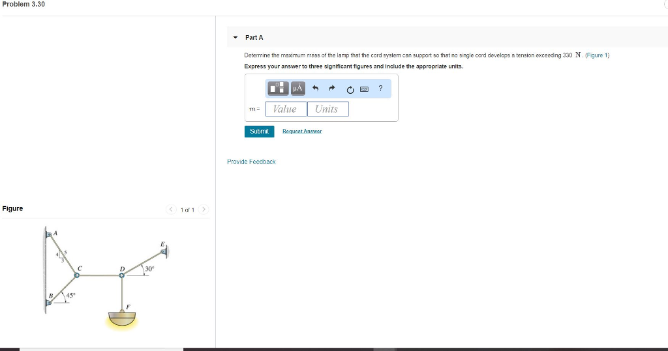Viewport: 668px width, 351px height.
Task: Click the '1 of 1' figure counter
Action: point(187,210)
